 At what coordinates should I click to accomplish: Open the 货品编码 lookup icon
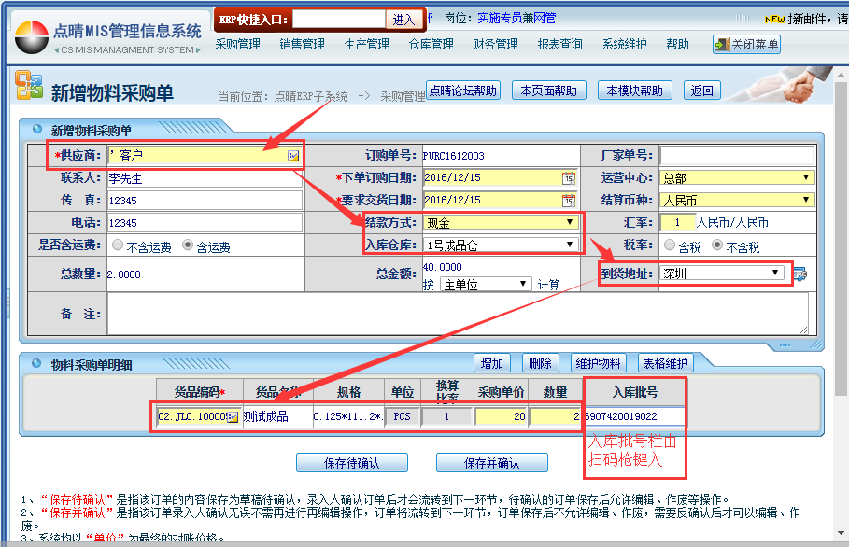(233, 416)
